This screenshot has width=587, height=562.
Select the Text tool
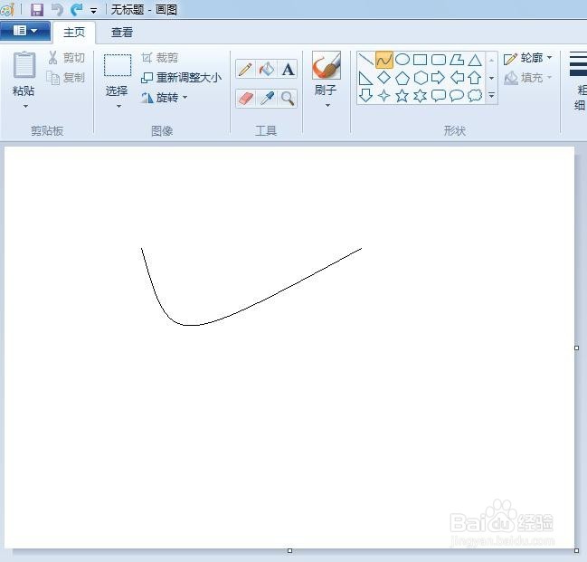coord(288,70)
